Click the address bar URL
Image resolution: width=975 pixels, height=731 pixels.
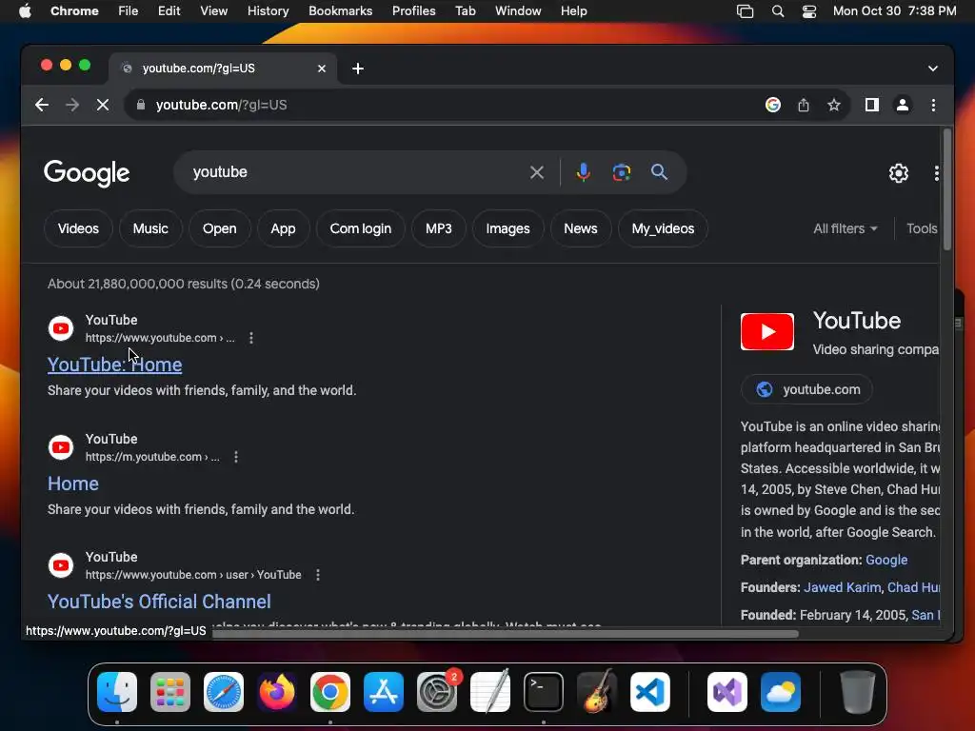click(221, 105)
